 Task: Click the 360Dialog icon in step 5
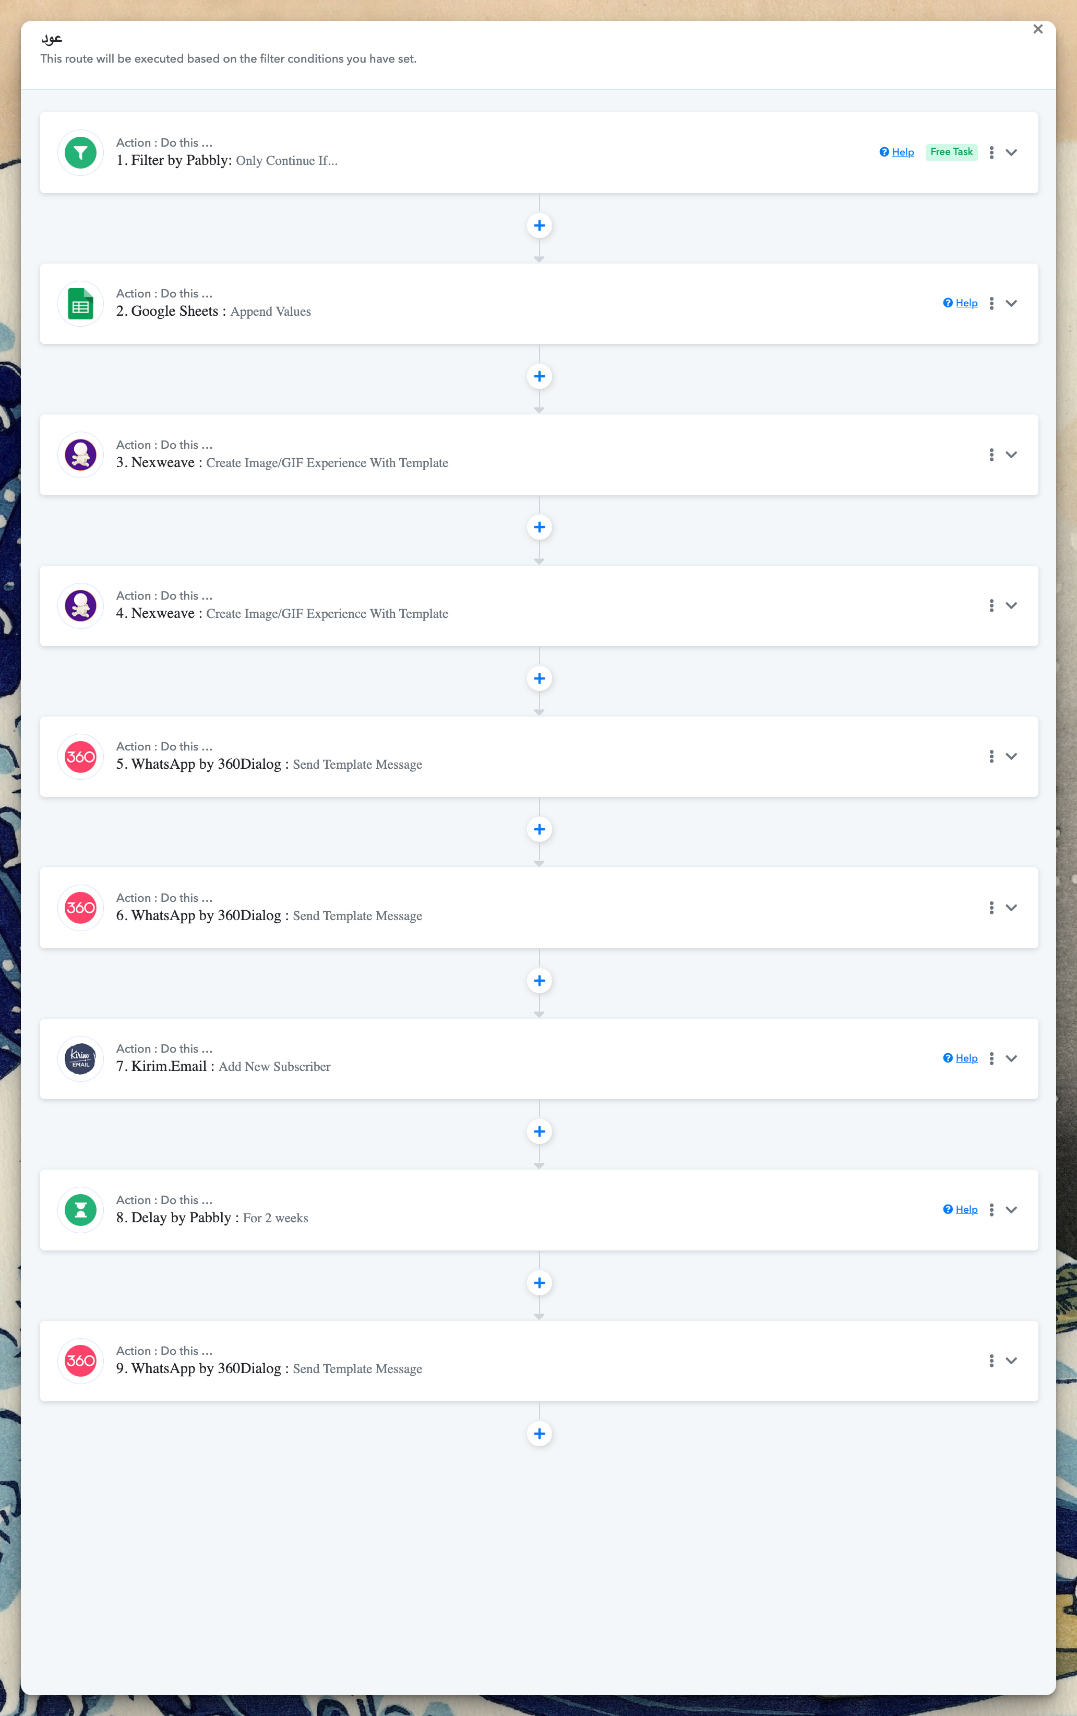pos(80,757)
